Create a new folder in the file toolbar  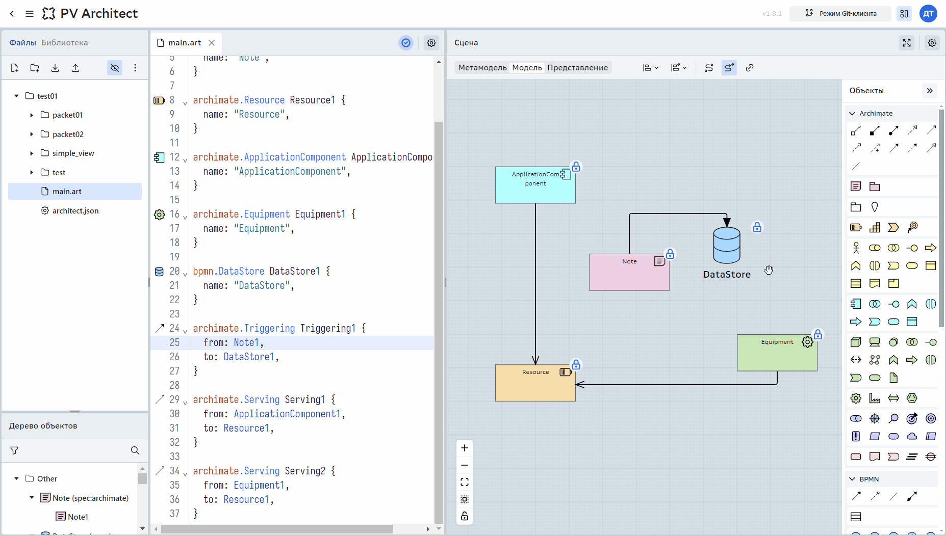tap(35, 68)
